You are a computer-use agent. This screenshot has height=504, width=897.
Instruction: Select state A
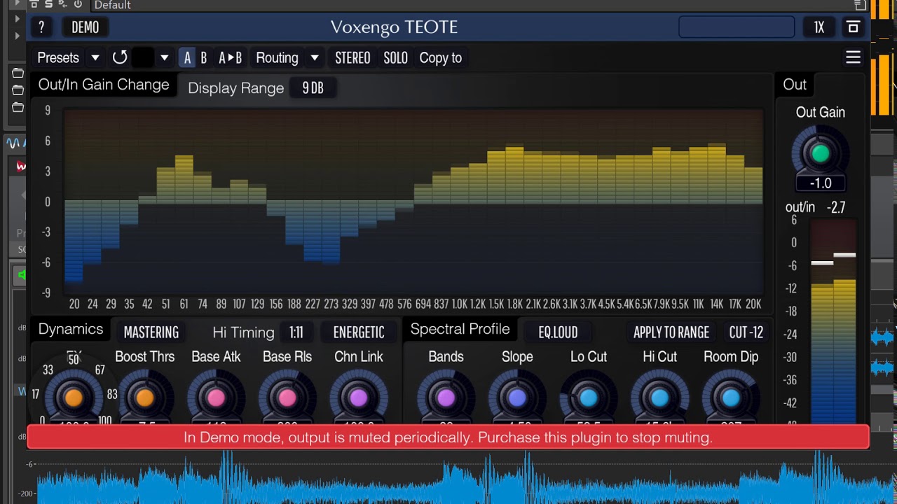click(x=187, y=58)
